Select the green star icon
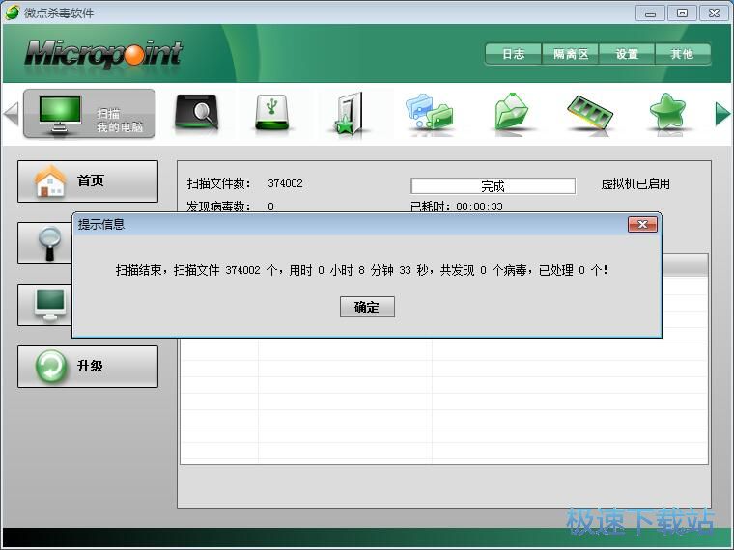734x550 pixels. pos(667,111)
